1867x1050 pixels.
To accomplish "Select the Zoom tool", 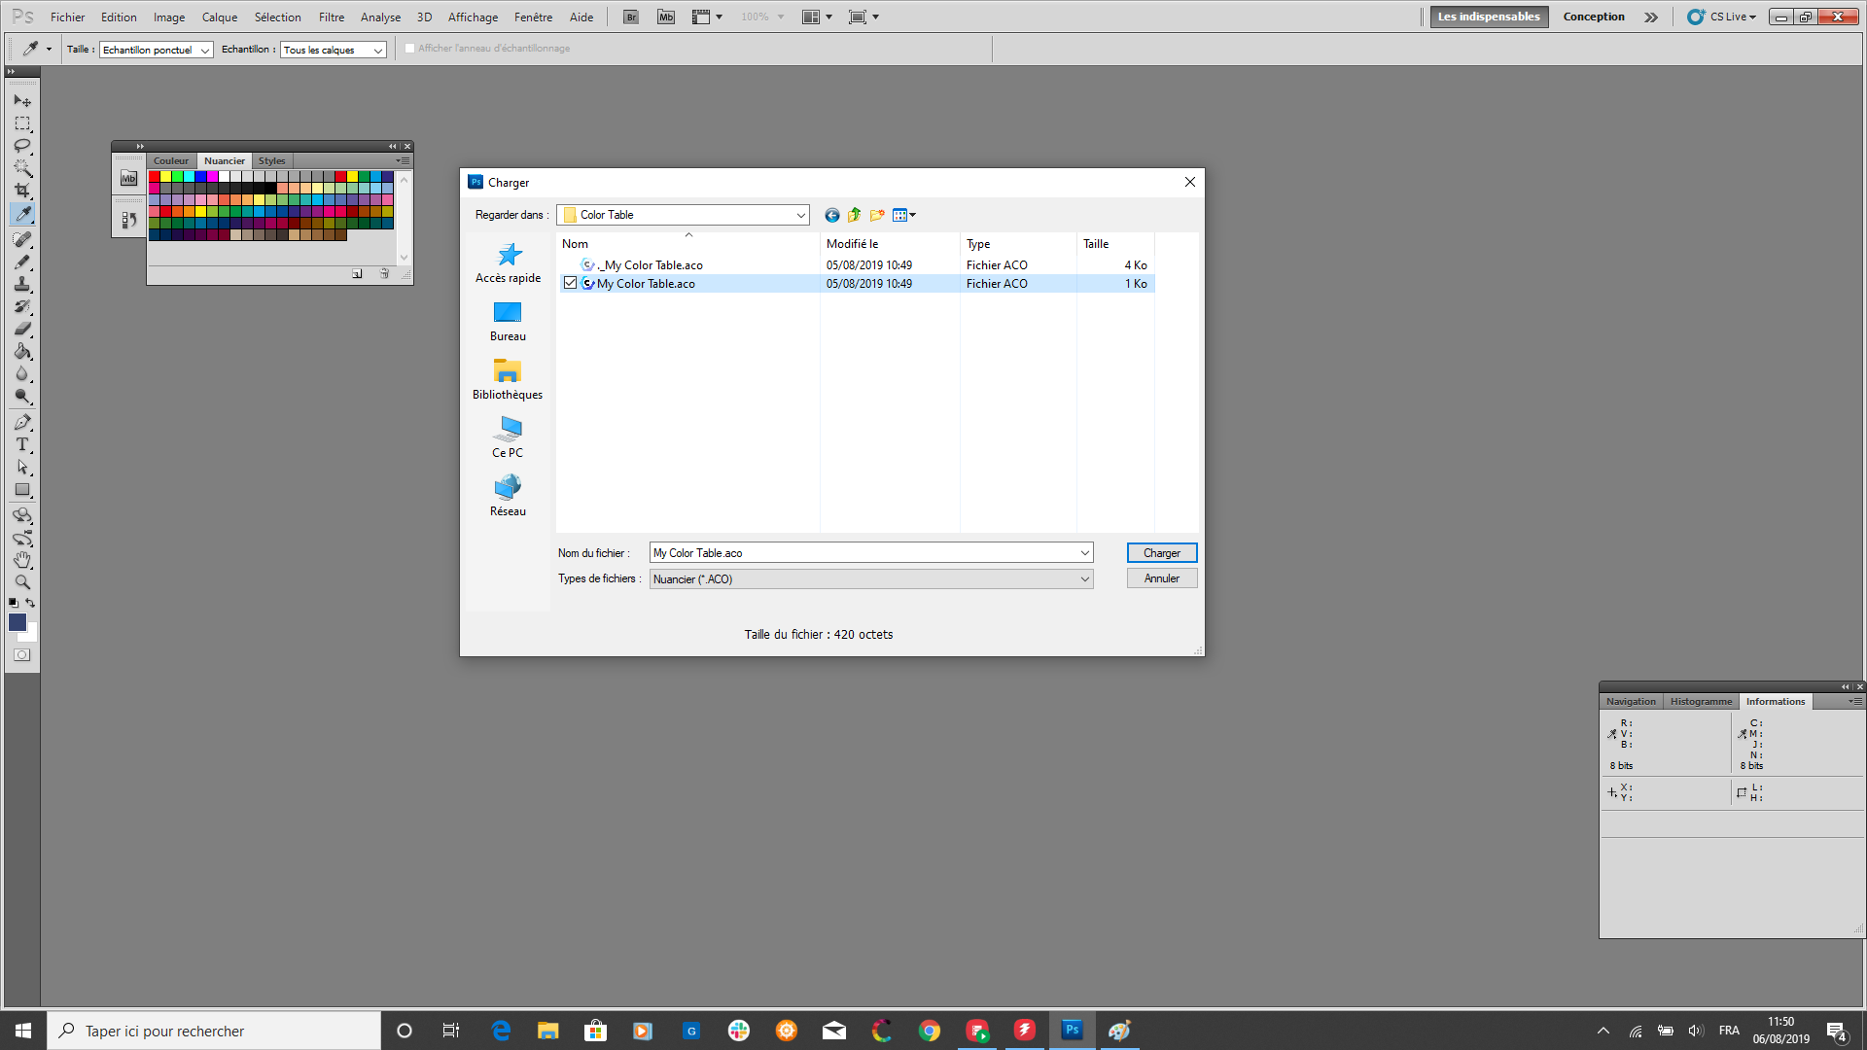I will pos(22,582).
